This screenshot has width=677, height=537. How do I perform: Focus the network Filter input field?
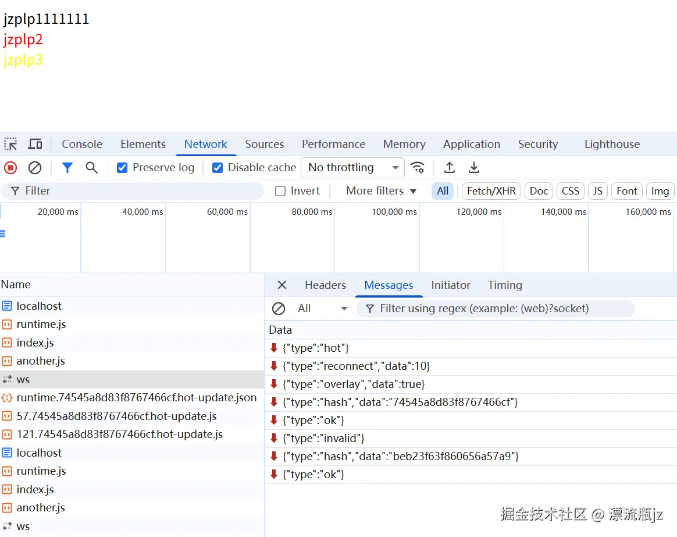point(133,191)
